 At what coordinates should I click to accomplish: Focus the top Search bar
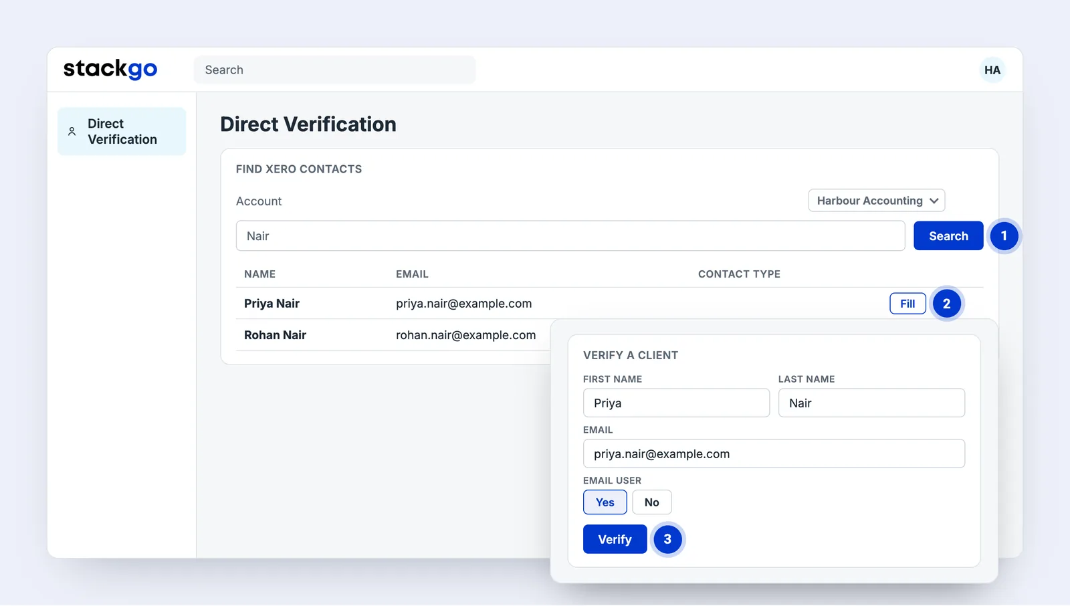(x=334, y=70)
